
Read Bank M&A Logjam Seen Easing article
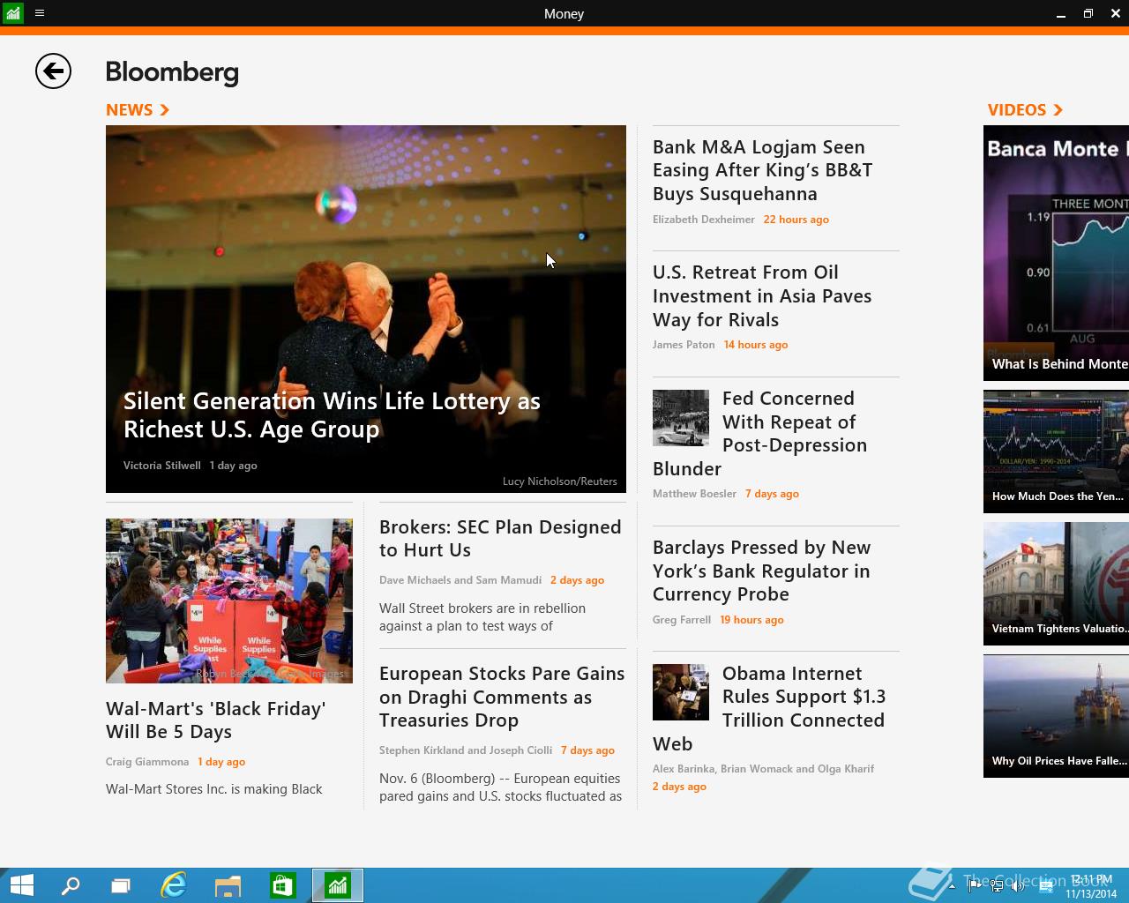[762, 170]
